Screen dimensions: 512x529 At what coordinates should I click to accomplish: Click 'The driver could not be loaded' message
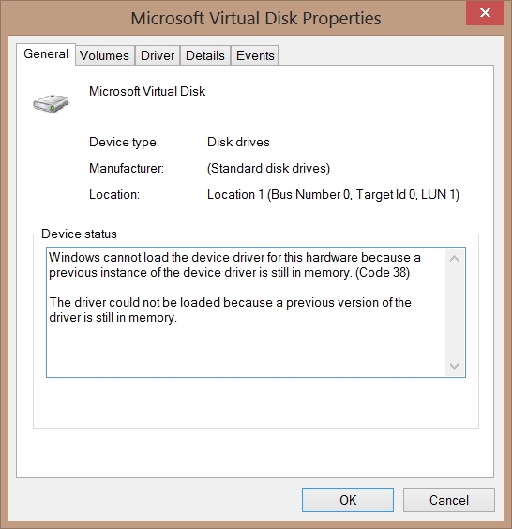[x=230, y=310]
